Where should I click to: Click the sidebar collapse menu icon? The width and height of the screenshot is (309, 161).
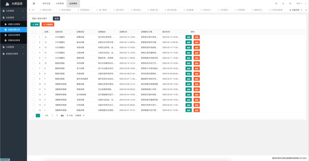coord(34,3)
